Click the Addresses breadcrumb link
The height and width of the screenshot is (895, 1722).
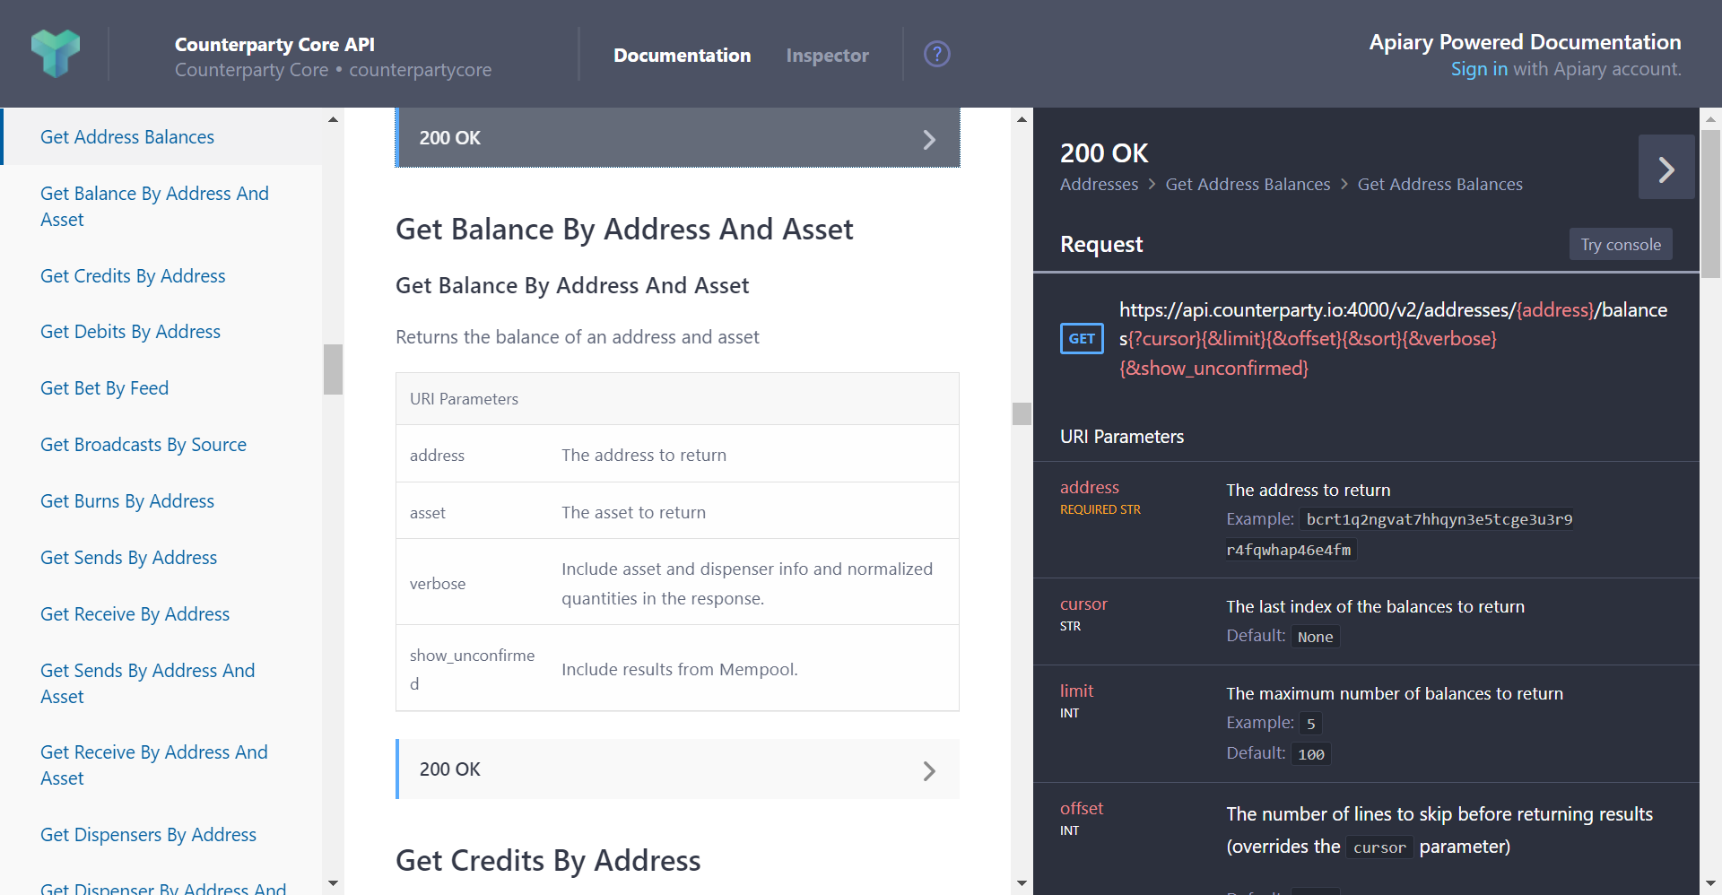pos(1098,184)
